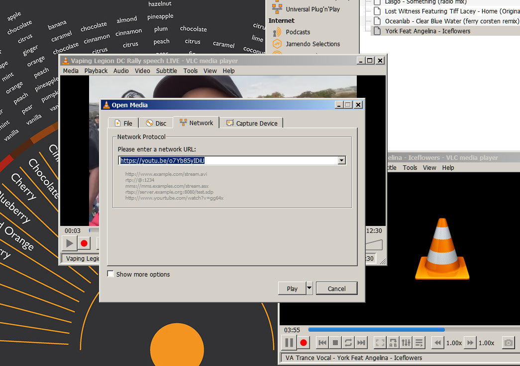Screen dimensions: 520x366
Task: Select Universal Plug'n'Play in playlist sidebar
Action: (312, 9)
